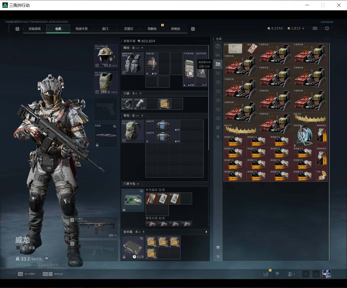Toggle the pin icon on 安全箱 header
Image resolution: width=347 pixels, height=288 pixels.
206,232
